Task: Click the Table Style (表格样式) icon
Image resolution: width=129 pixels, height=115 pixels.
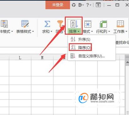Action: pos(25,24)
